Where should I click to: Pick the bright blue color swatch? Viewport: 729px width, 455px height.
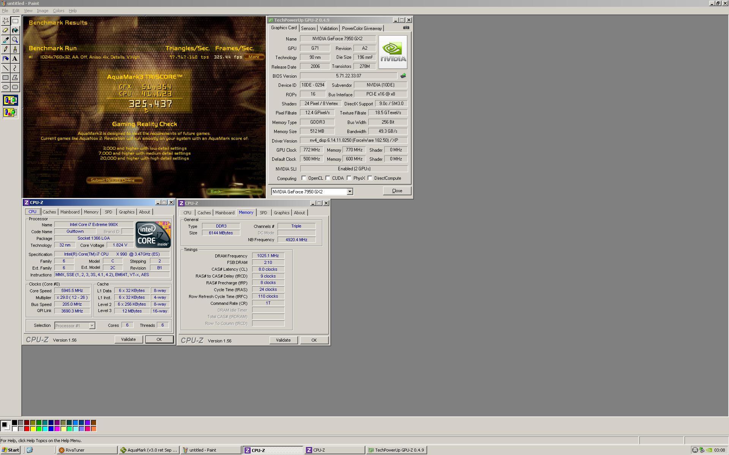[51, 429]
